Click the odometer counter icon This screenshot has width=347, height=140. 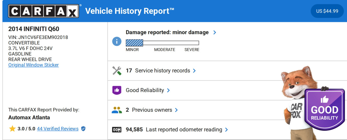coord(117,130)
